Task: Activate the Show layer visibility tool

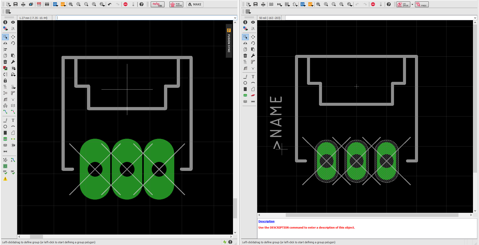Action: coord(13,22)
